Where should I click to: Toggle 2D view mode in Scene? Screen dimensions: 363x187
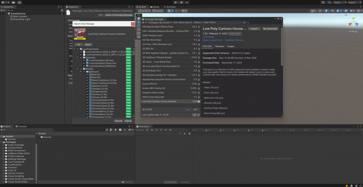[320, 11]
